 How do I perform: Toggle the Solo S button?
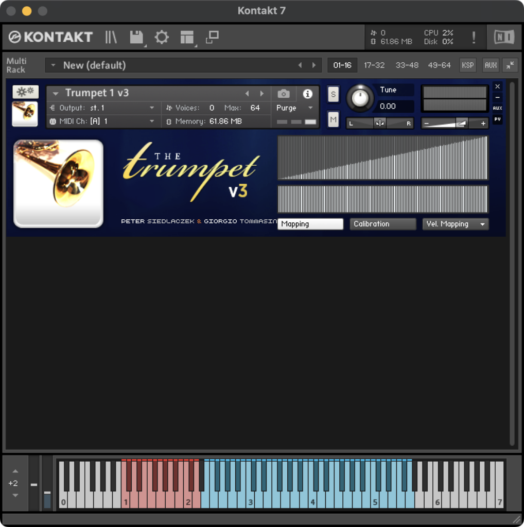(333, 94)
